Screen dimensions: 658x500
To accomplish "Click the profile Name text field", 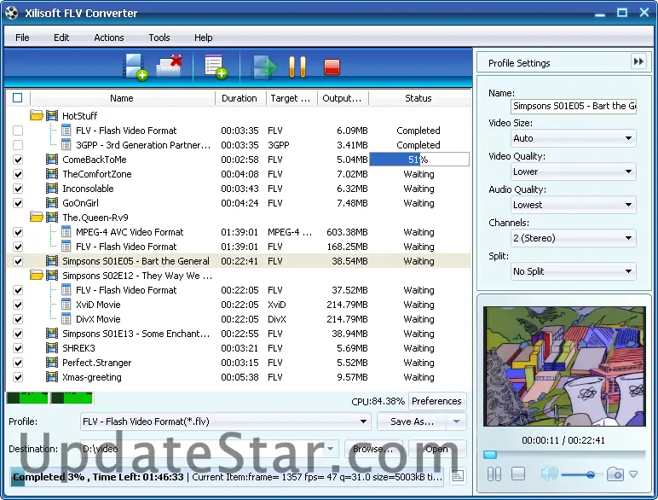I will (x=574, y=106).
